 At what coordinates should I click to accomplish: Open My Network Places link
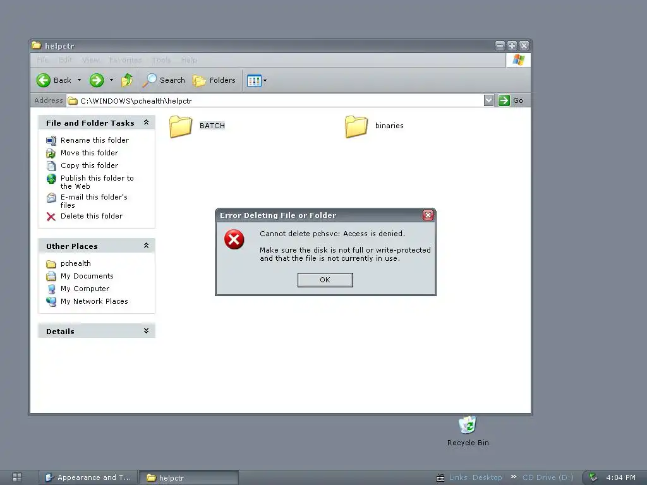click(x=94, y=301)
